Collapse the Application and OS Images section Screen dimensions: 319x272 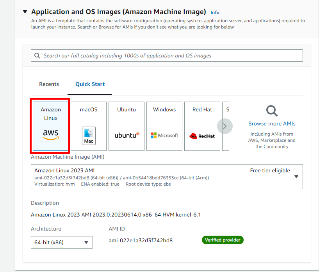click(25, 12)
